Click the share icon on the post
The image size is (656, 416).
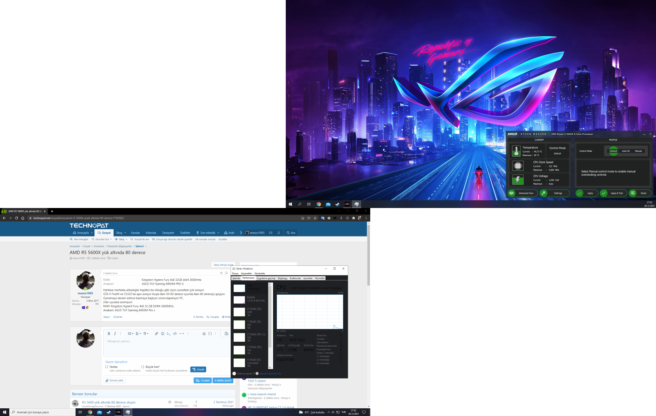pos(221,273)
